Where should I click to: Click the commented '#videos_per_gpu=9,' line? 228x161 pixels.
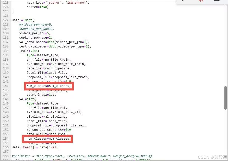tap(36, 25)
